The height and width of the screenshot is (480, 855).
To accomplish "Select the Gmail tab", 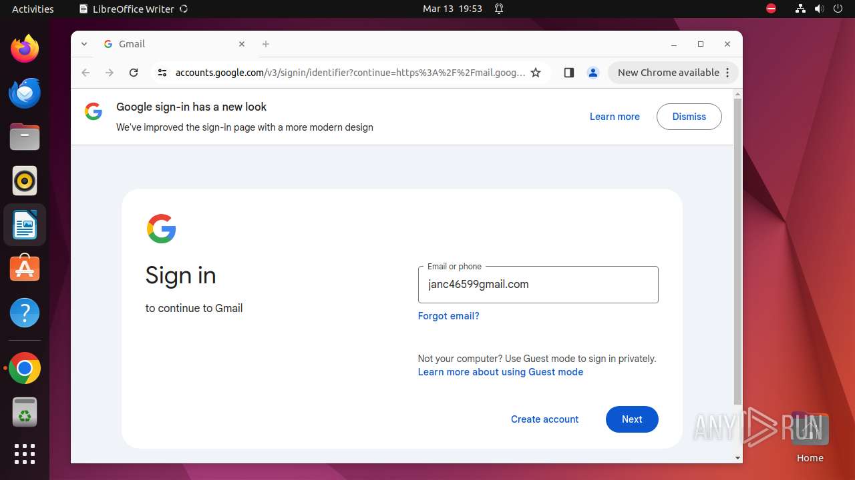I will point(174,44).
